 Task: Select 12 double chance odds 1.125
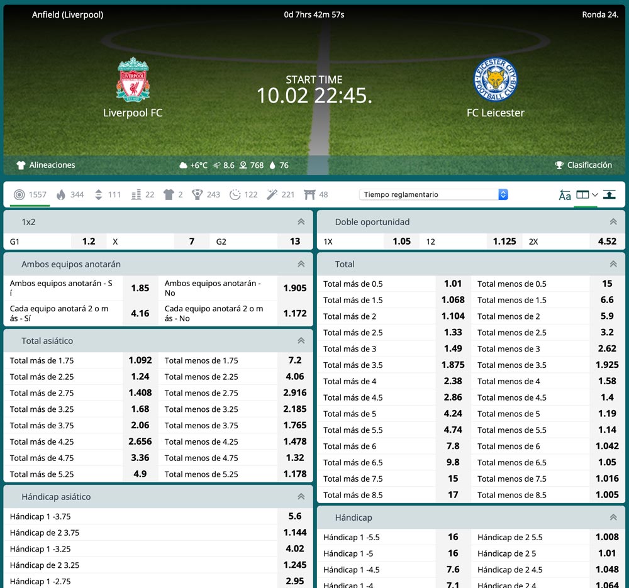504,241
